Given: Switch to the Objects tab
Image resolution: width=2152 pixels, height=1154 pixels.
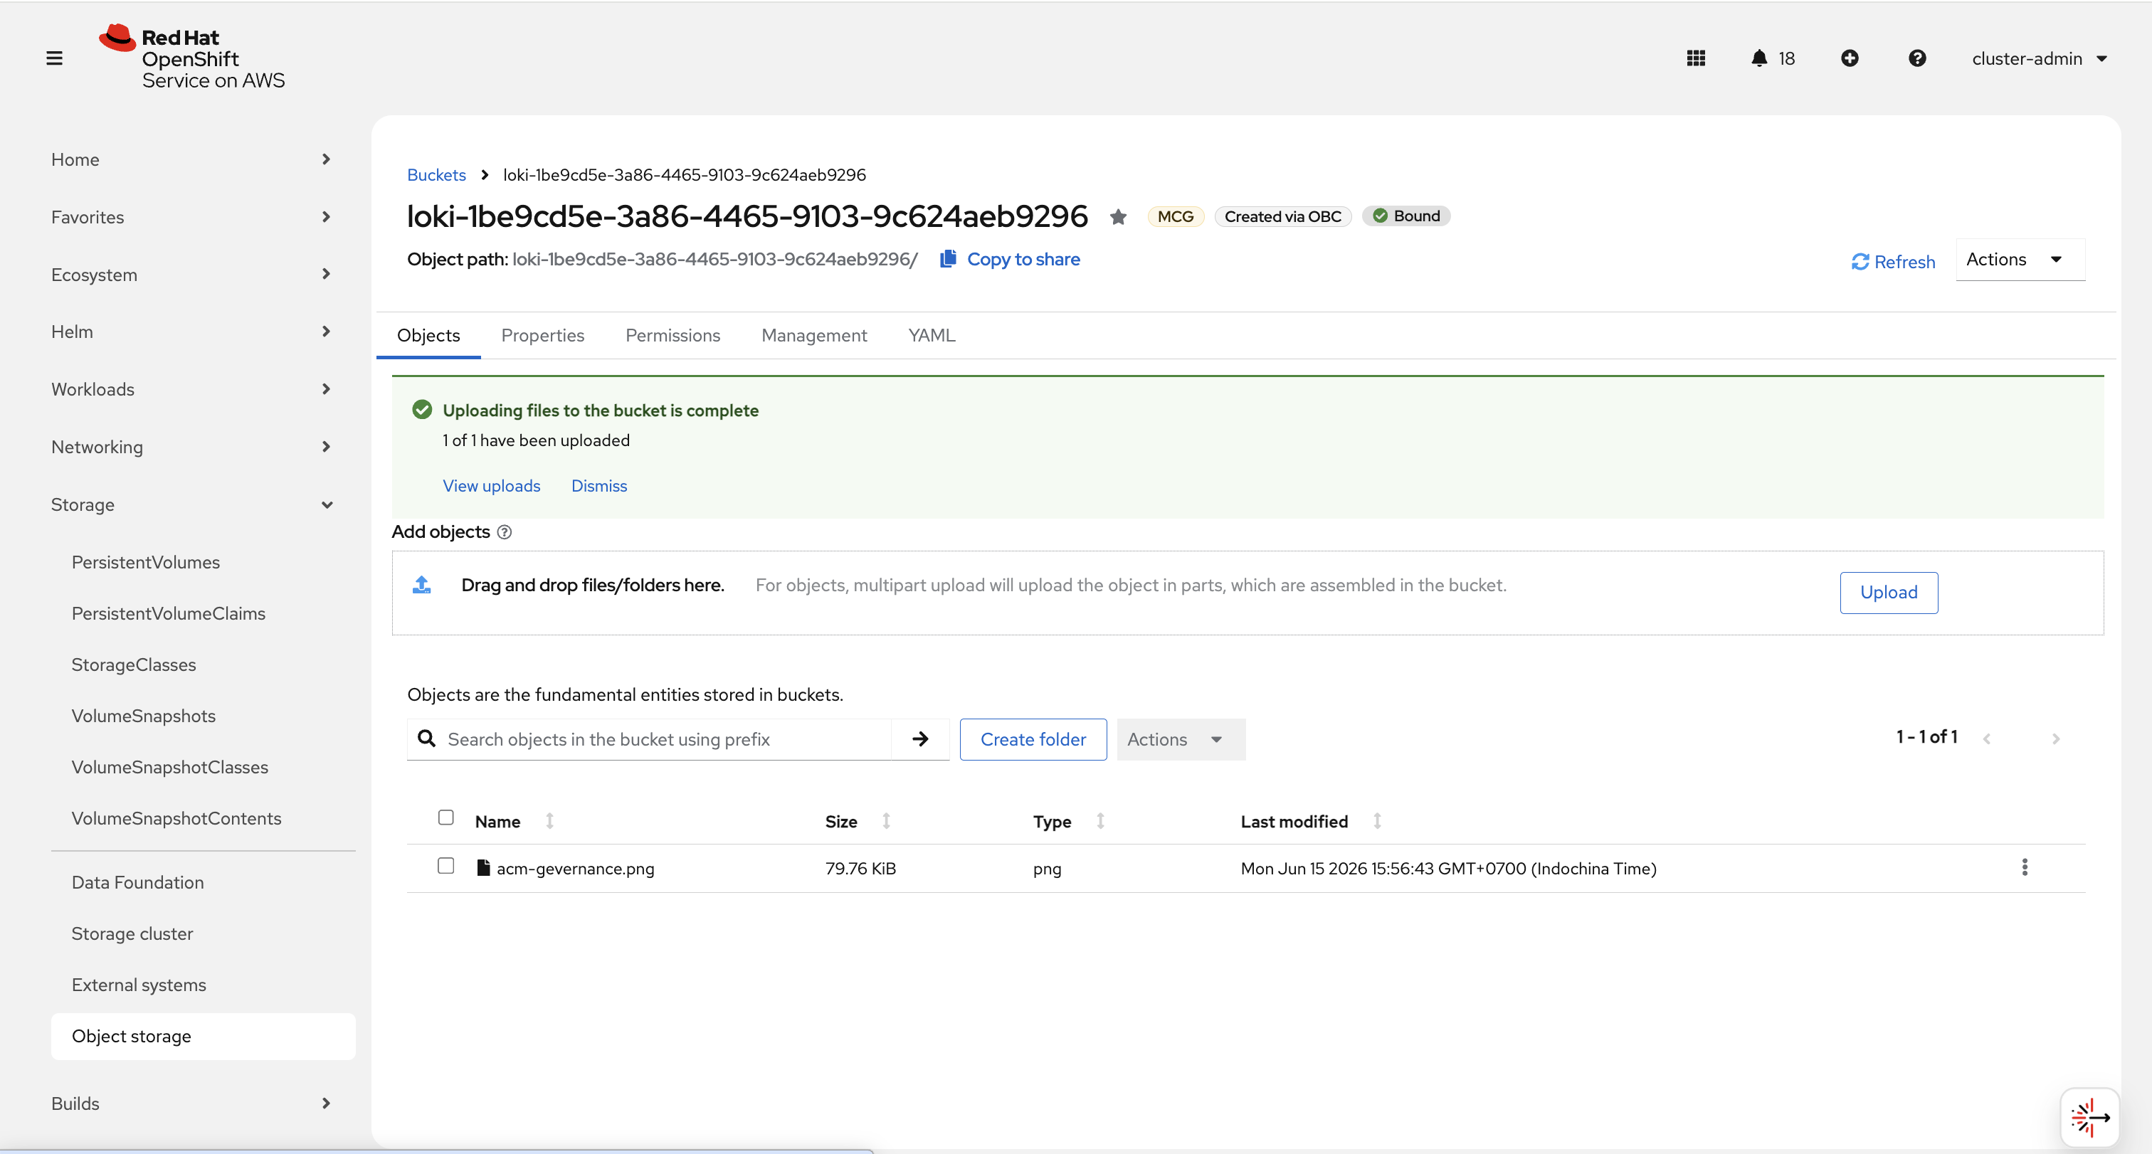Looking at the screenshot, I should pos(428,336).
